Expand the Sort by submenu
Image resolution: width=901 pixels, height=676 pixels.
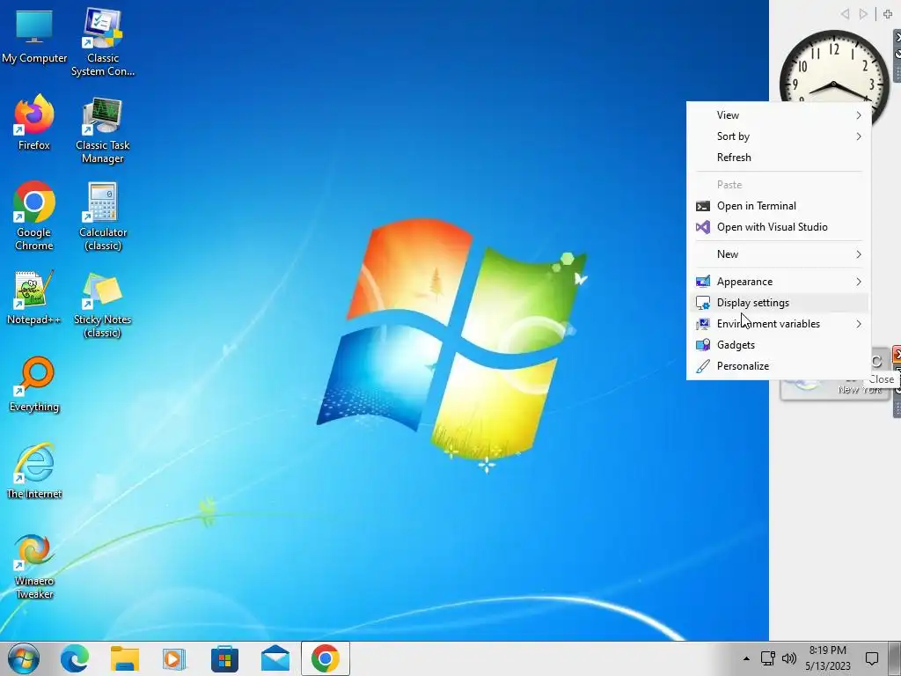pyautogui.click(x=779, y=136)
